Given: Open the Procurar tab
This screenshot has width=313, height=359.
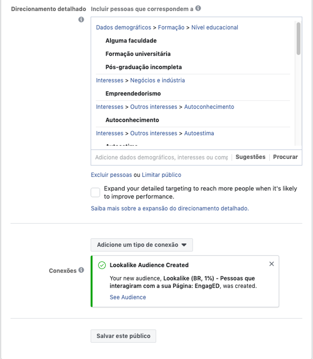Looking at the screenshot, I should point(285,157).
